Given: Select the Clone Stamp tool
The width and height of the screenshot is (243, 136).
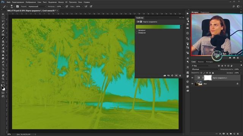Looking at the screenshot, I should (x=3, y=41).
